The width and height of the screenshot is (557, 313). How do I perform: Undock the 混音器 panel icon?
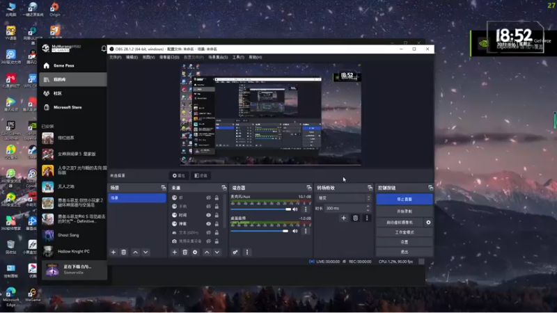[x=308, y=188]
